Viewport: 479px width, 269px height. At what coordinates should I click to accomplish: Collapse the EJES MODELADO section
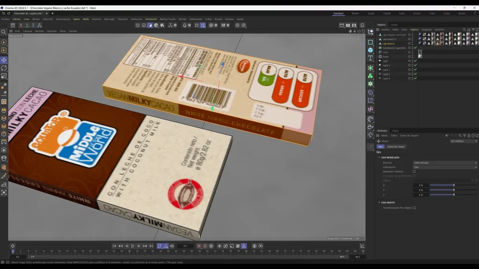[x=379, y=157]
